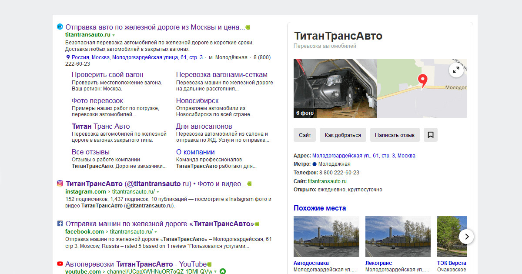This screenshot has height=274, width=522.
Task: Show next similar places with arrow
Action: [x=466, y=237]
